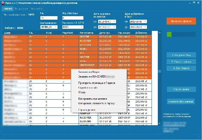This screenshot has width=202, height=140.
Task: Select 'Проверить страницы в Яндексе' menu item
Action: pos(97,83)
